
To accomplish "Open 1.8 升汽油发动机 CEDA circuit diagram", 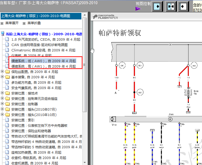I will pyautogui.click(x=46, y=39).
